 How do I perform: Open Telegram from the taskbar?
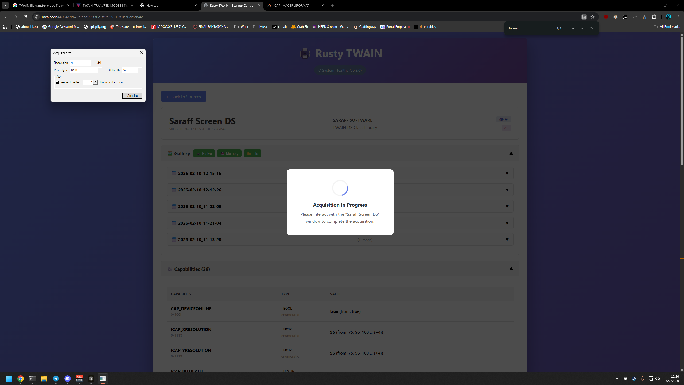56,379
